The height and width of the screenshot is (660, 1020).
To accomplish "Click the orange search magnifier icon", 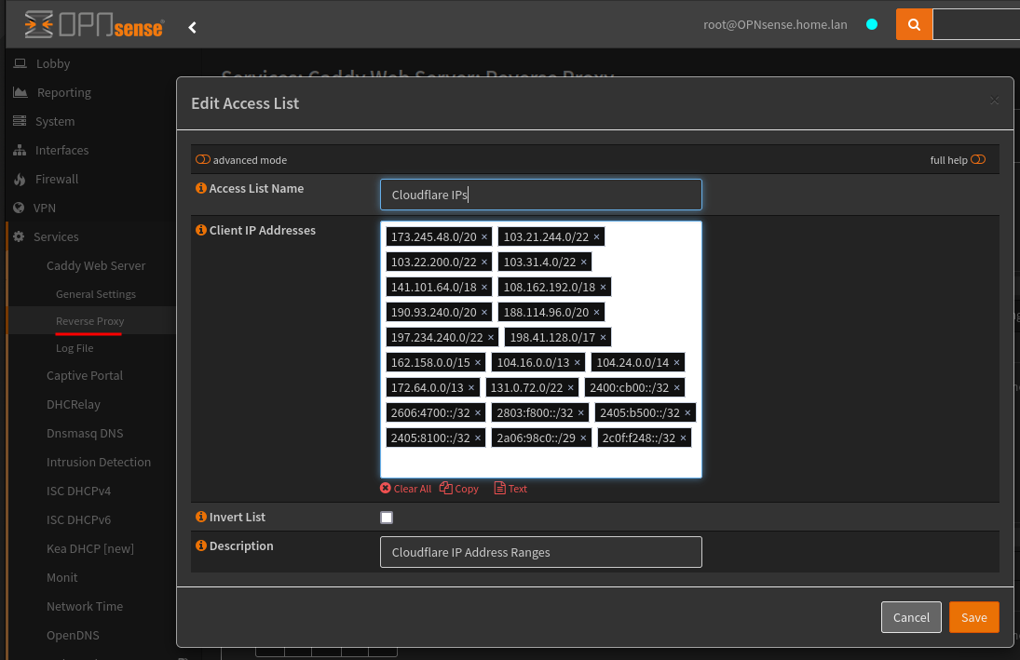I will [x=914, y=25].
